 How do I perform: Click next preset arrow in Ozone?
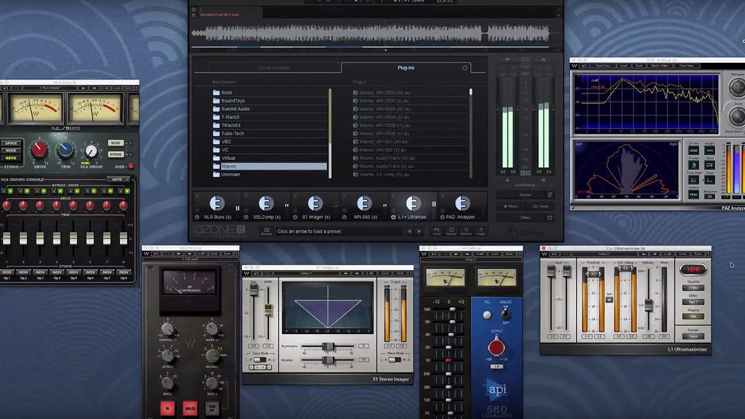419,231
